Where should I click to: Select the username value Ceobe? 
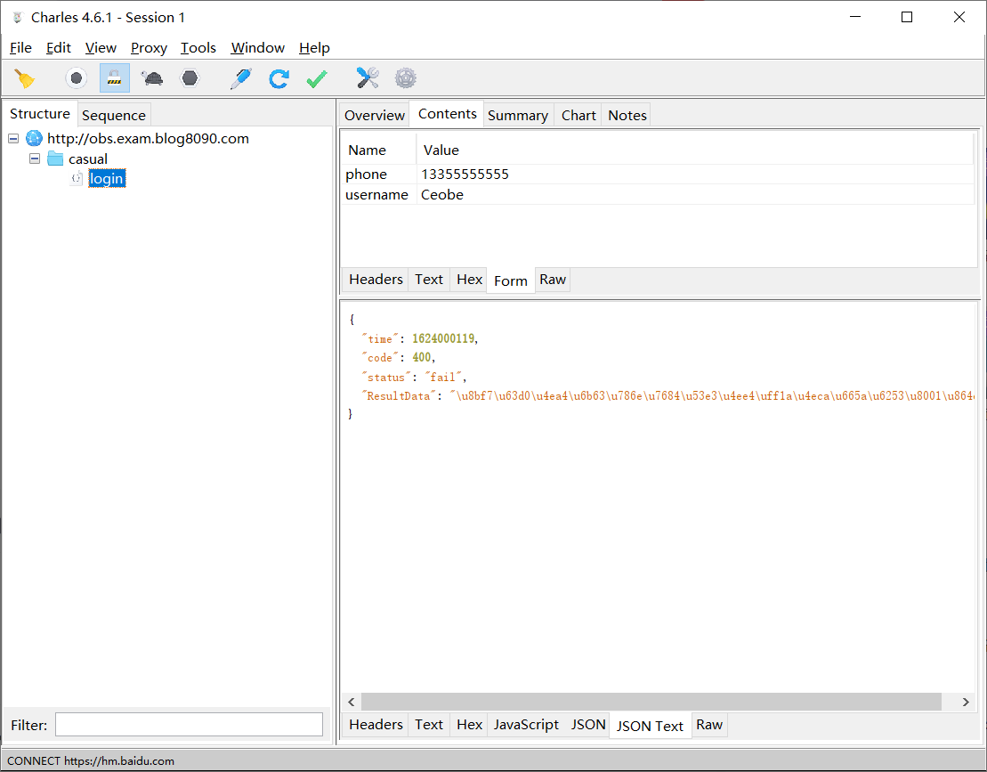tap(442, 195)
